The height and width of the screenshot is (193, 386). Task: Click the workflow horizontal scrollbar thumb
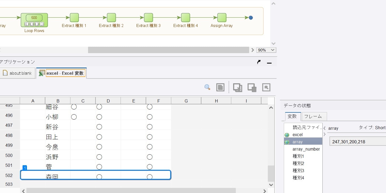(168, 50)
